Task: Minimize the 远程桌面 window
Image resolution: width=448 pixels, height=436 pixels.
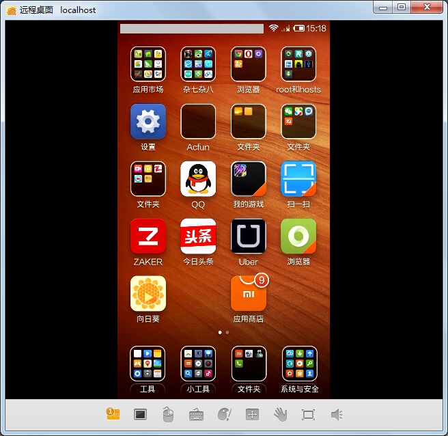Action: [383, 8]
